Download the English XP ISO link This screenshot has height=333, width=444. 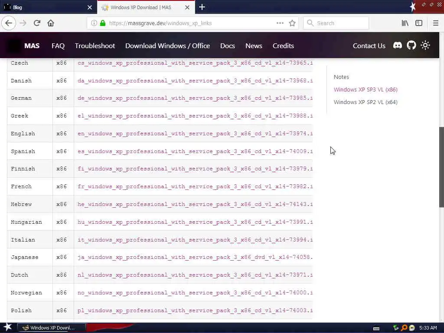tap(195, 134)
